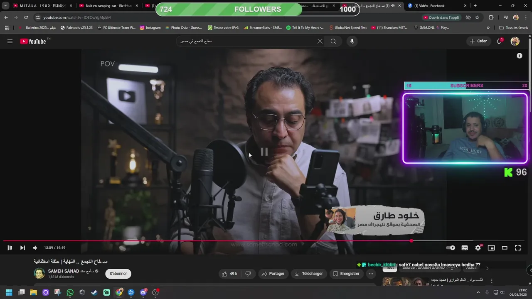Image resolution: width=532 pixels, height=299 pixels.
Task: Like the video with 49 k likes
Action: point(229,274)
